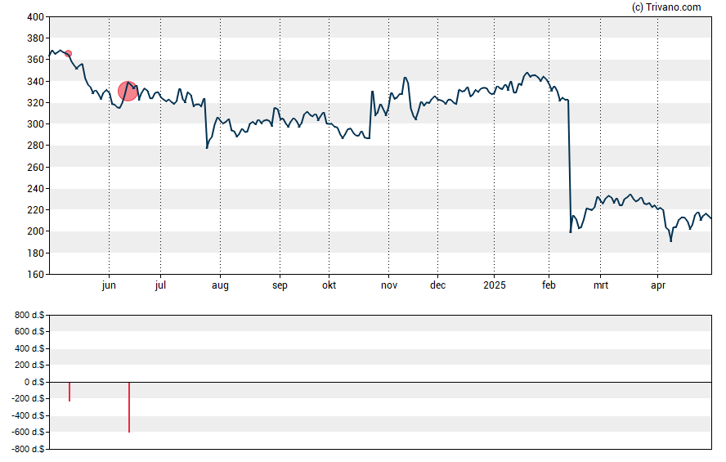This screenshot has height=462, width=726.
Task: Click the 'aug' month label
Action: point(221,285)
